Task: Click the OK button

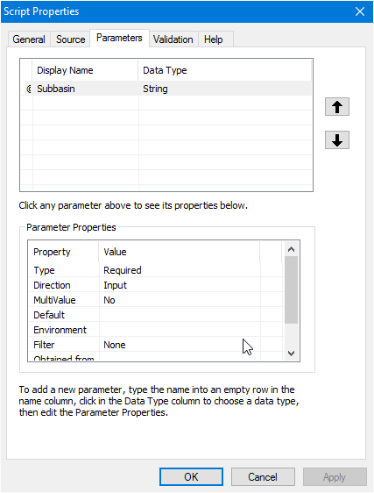Action: pos(191,477)
